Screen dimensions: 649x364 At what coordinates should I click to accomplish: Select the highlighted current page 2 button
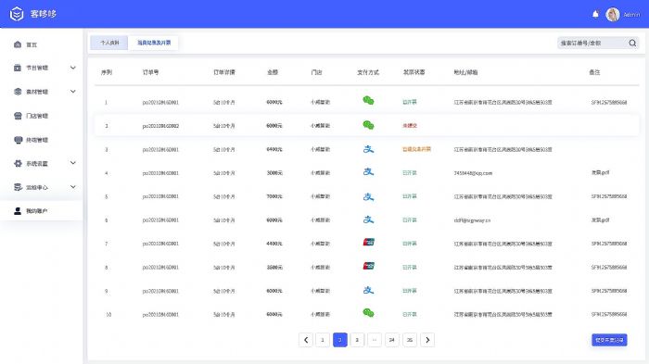point(340,340)
